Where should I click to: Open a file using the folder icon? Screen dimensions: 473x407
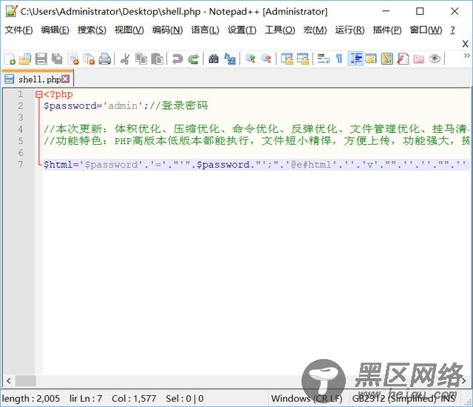click(x=25, y=59)
